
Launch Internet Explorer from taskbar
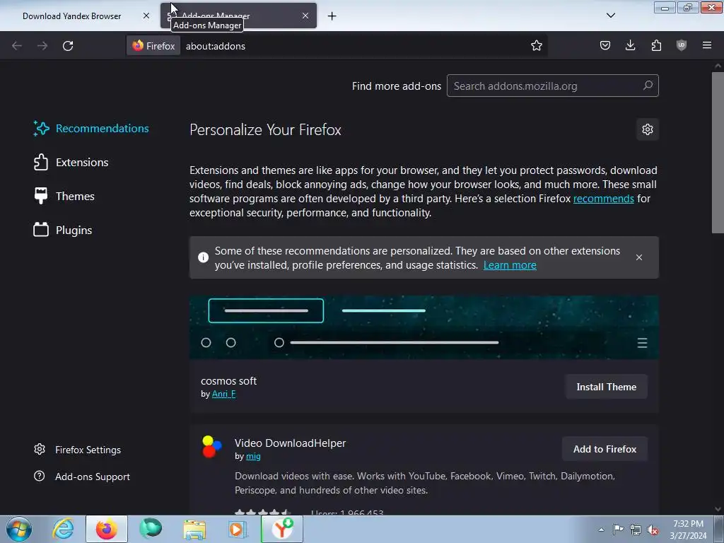click(x=63, y=529)
